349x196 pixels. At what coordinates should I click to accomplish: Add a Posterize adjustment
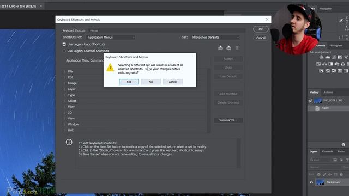[x=328, y=71]
